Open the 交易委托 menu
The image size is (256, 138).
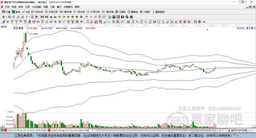tap(68, 7)
